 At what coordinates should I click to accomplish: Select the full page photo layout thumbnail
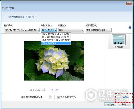pyautogui.click(x=119, y=42)
